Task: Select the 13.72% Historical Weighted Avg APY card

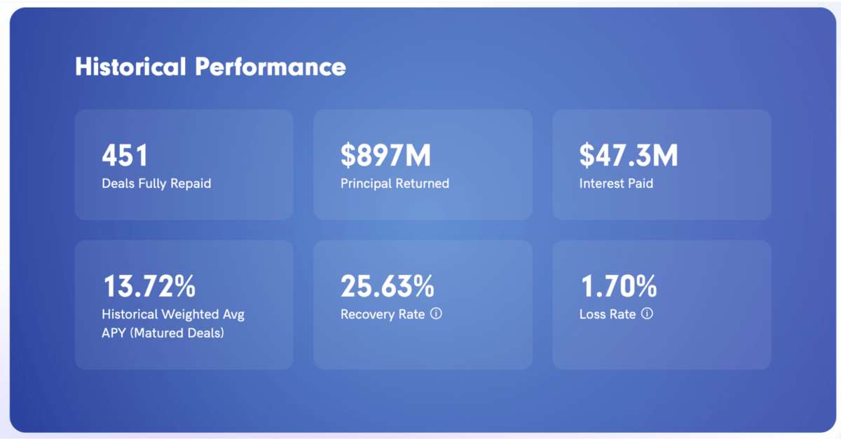Action: (184, 305)
